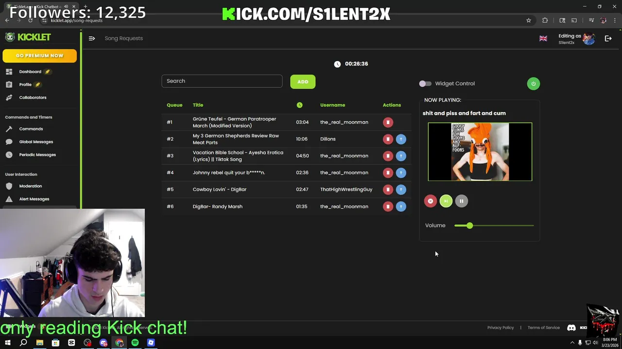Viewport: 622px width, 349px height.
Task: Open Chrome three-dot menu
Action: 615,20
